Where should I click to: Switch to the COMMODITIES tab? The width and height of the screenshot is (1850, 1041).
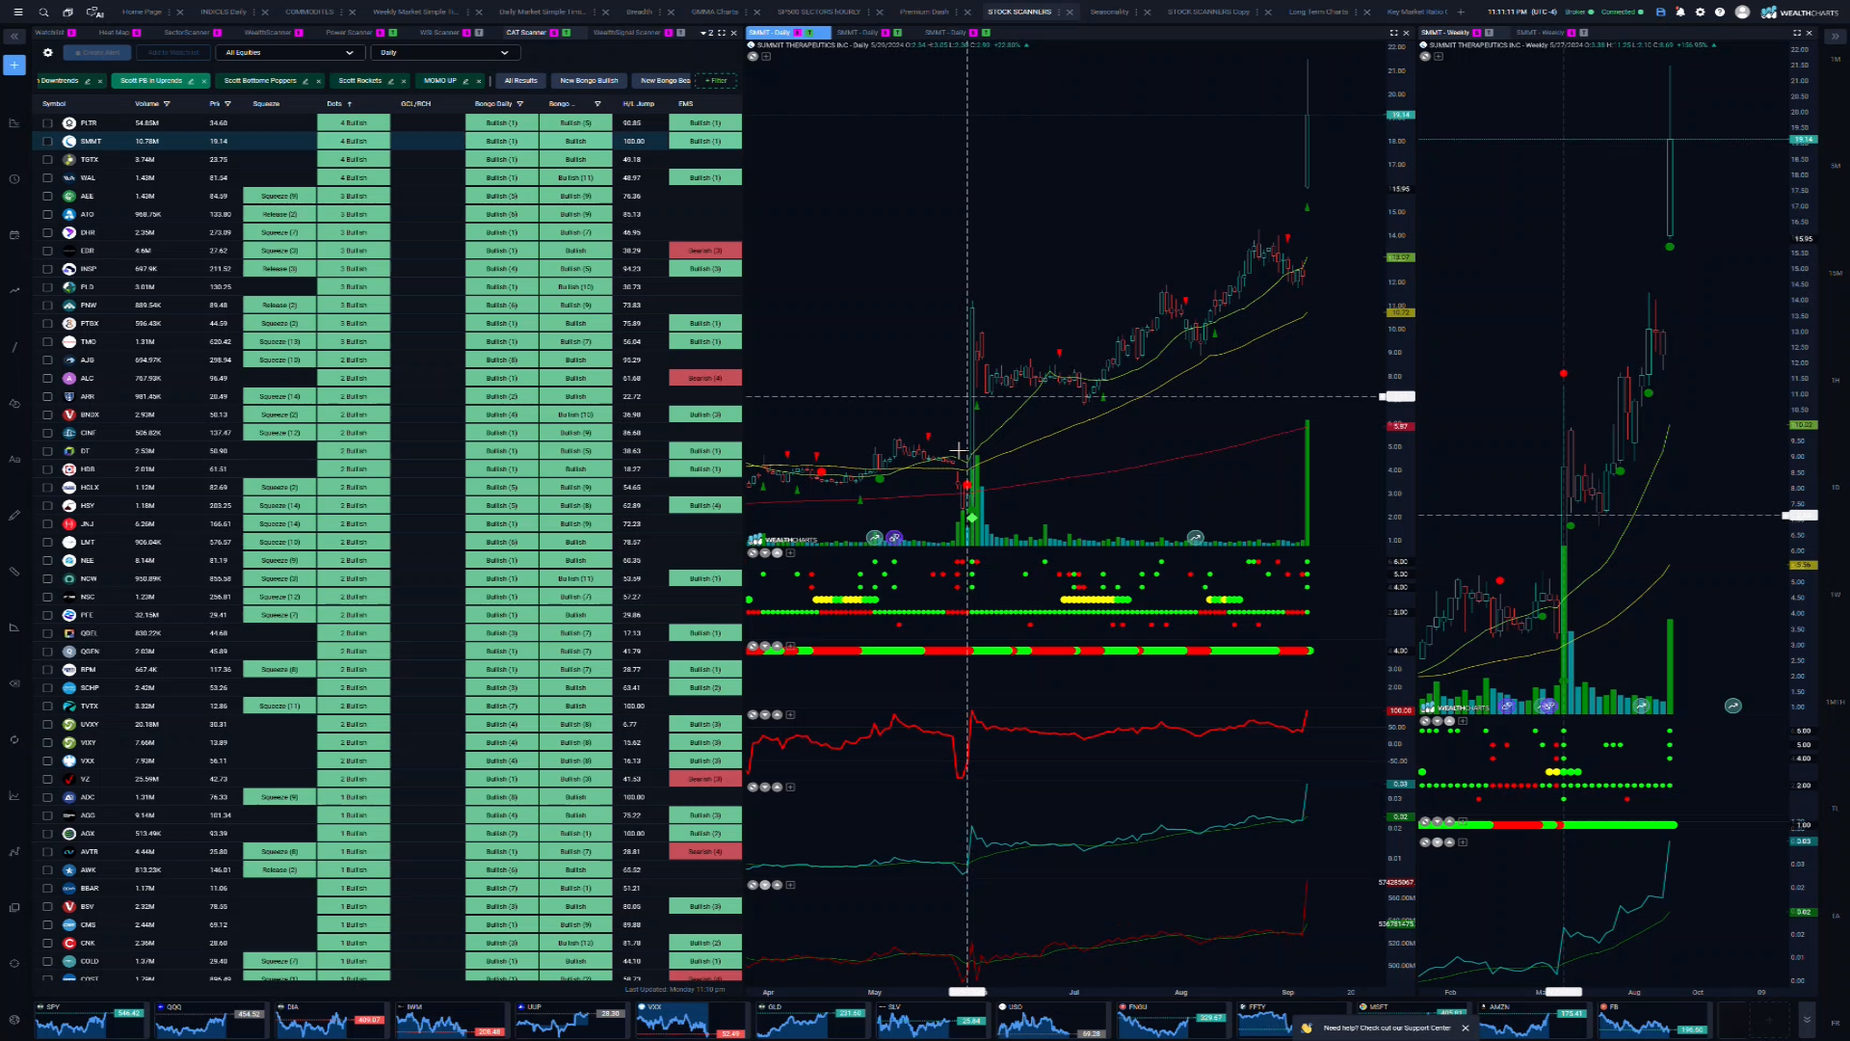pyautogui.click(x=309, y=13)
